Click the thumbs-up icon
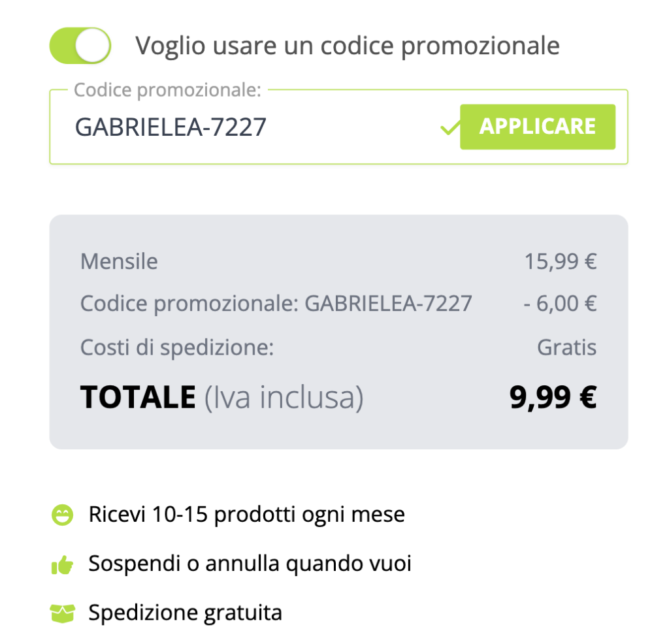Image resolution: width=669 pixels, height=644 pixels. point(63,564)
